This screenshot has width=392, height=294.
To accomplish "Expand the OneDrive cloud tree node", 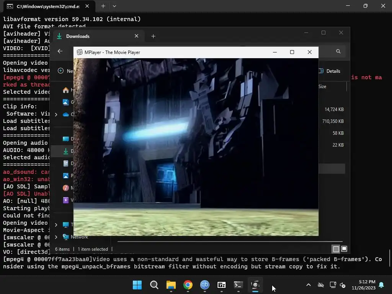I will tap(56, 114).
